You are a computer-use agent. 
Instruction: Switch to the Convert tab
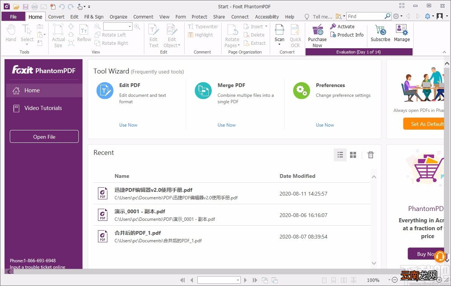[56, 17]
